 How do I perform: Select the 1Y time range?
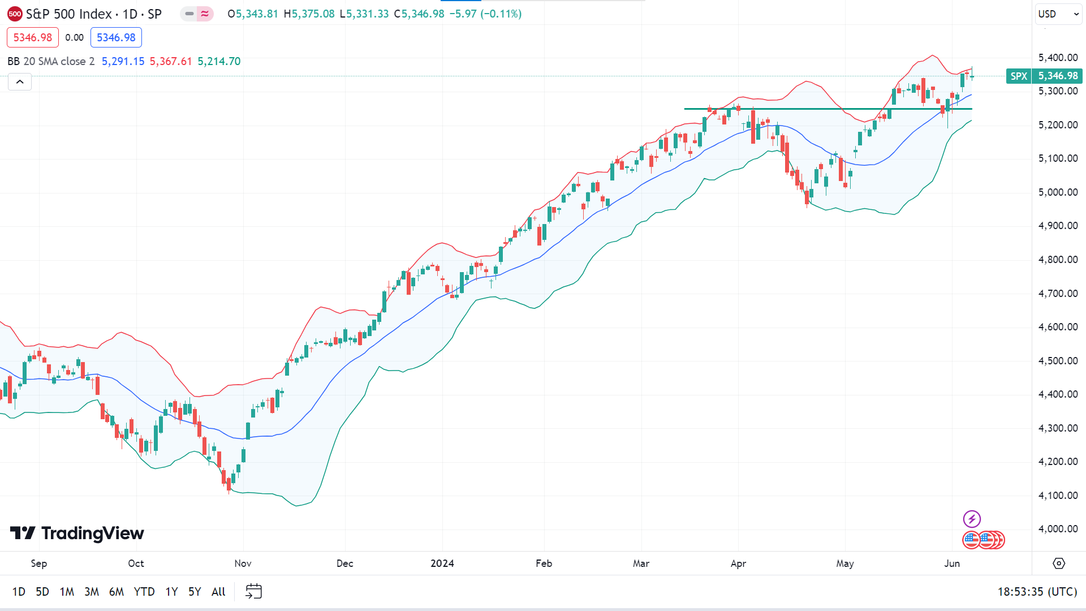171,592
